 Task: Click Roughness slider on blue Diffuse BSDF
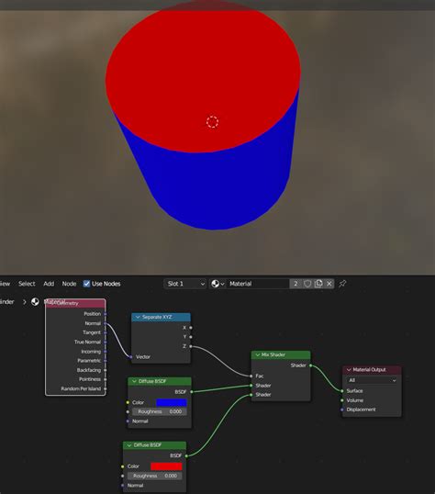point(159,411)
